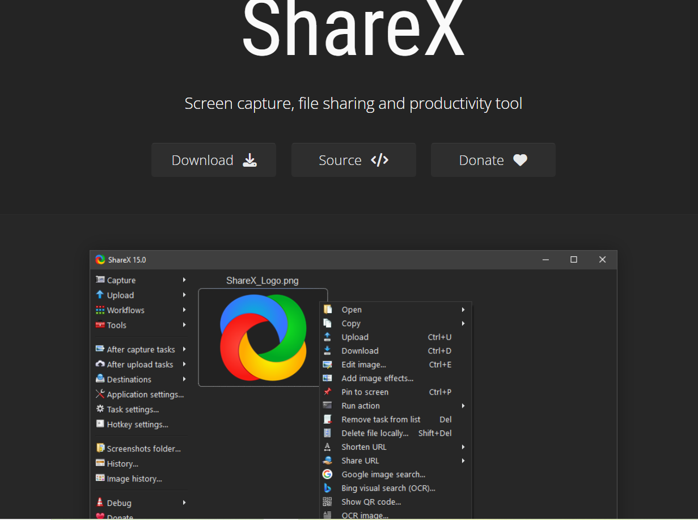Viewport: 698px width, 520px height.
Task: Click the Open folder icon in context menu
Action: 327,309
